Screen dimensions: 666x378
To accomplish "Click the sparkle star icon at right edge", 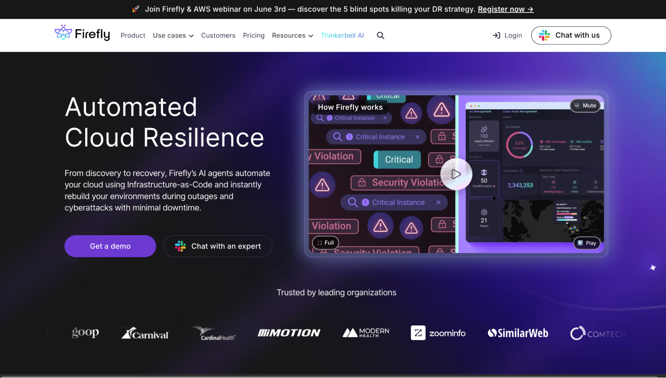I will (653, 268).
